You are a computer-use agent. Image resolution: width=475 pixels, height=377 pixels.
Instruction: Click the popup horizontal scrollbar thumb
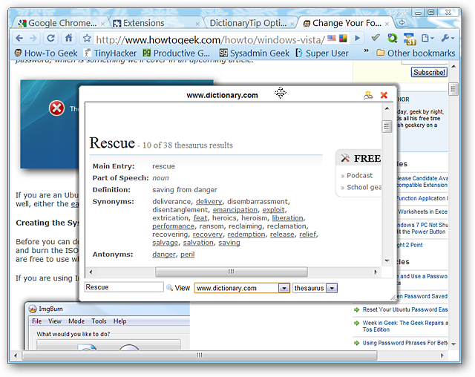[230, 272]
